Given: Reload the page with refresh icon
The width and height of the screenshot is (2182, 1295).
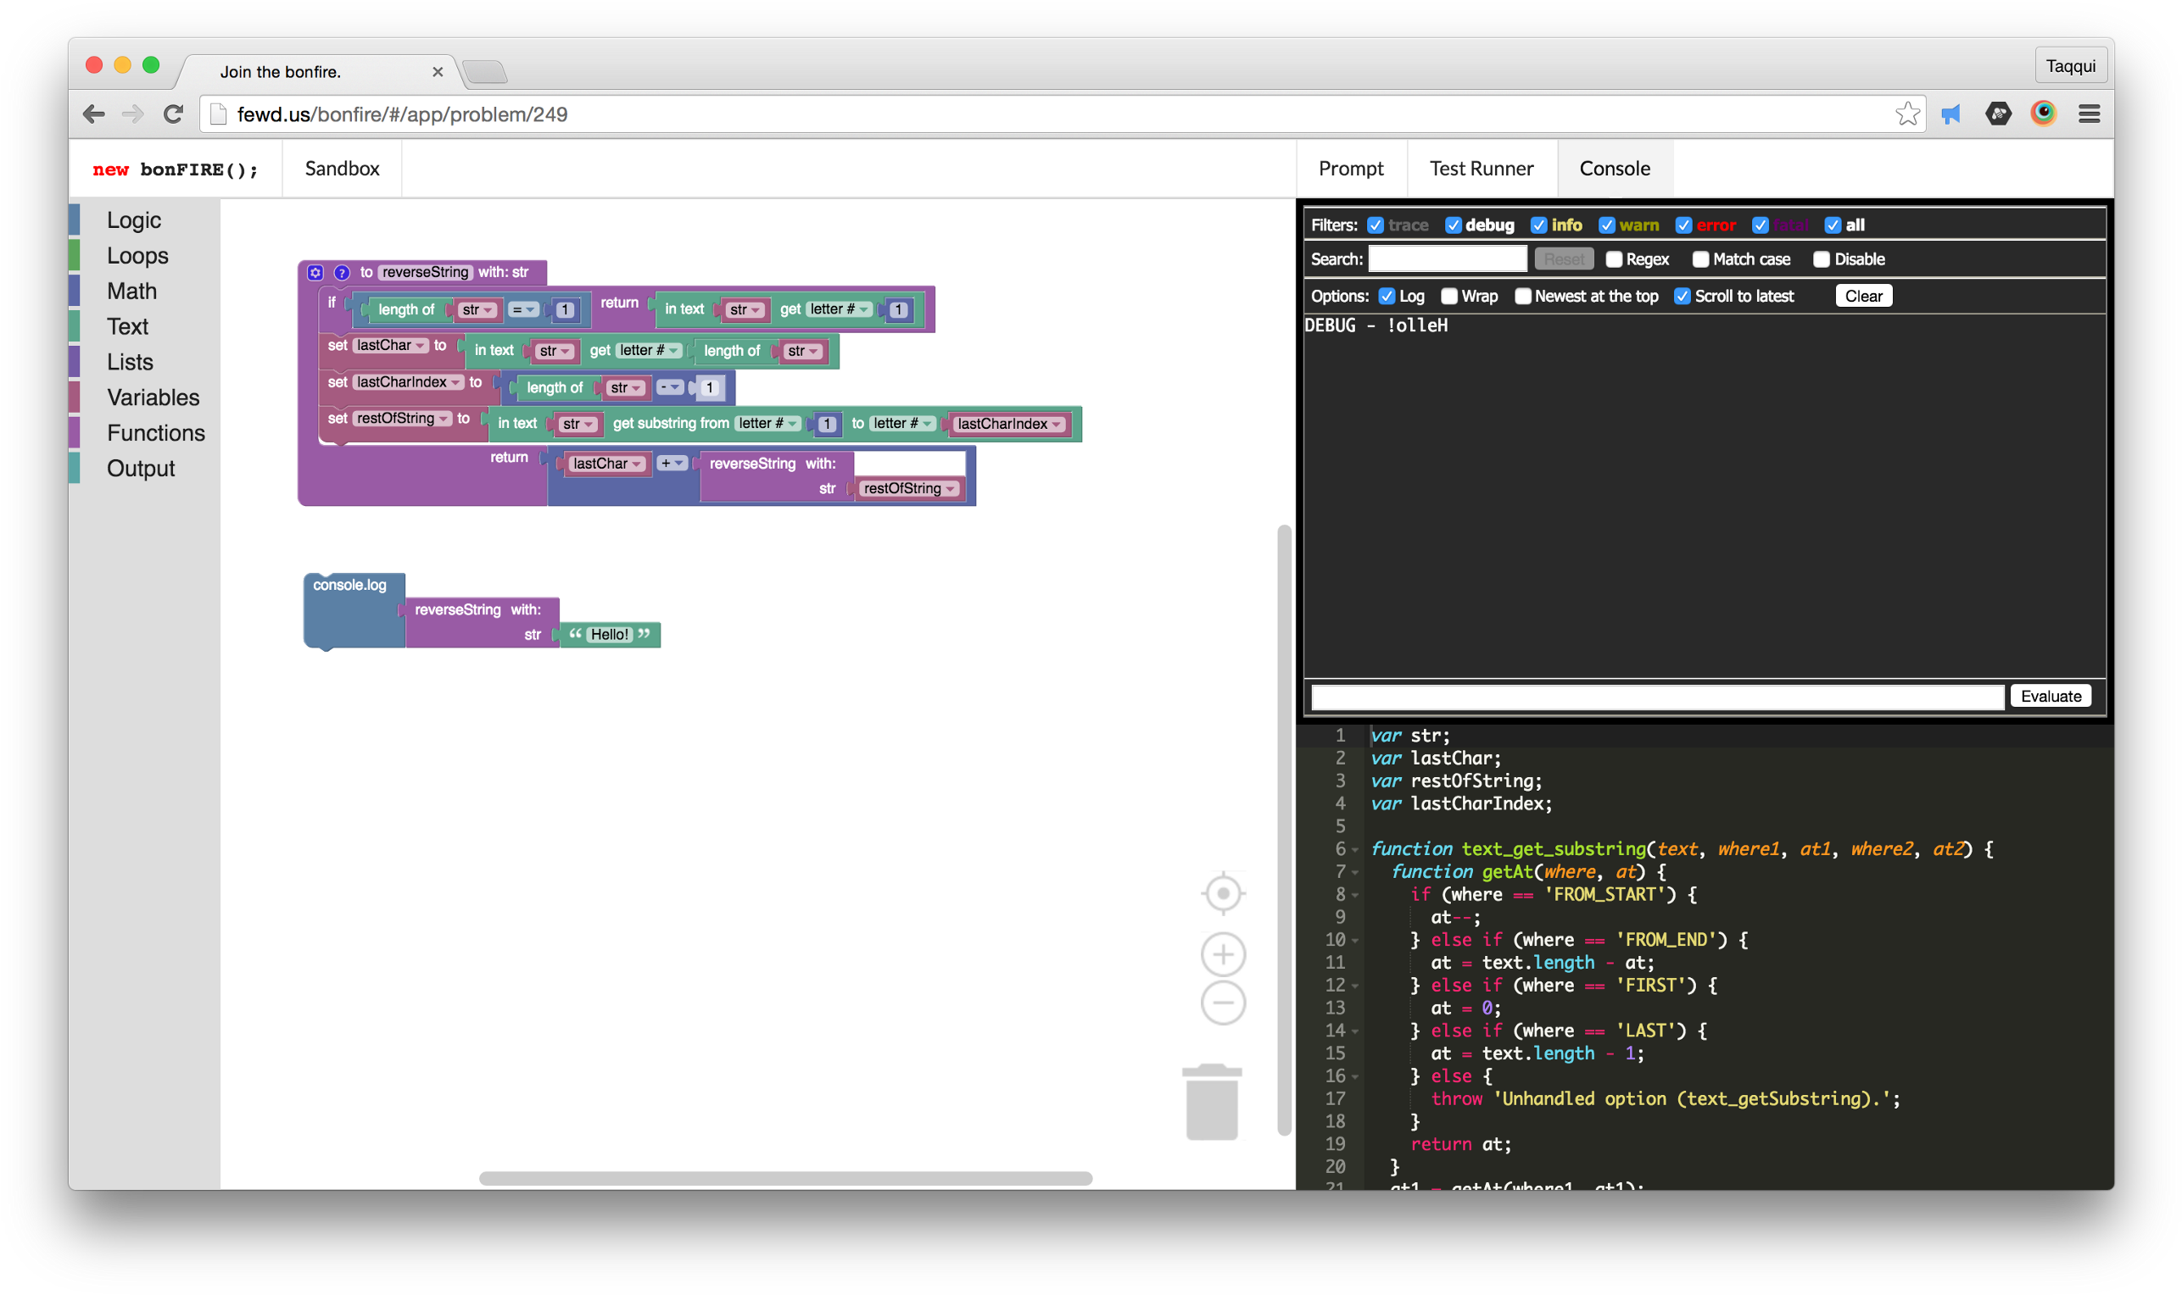Looking at the screenshot, I should point(174,114).
